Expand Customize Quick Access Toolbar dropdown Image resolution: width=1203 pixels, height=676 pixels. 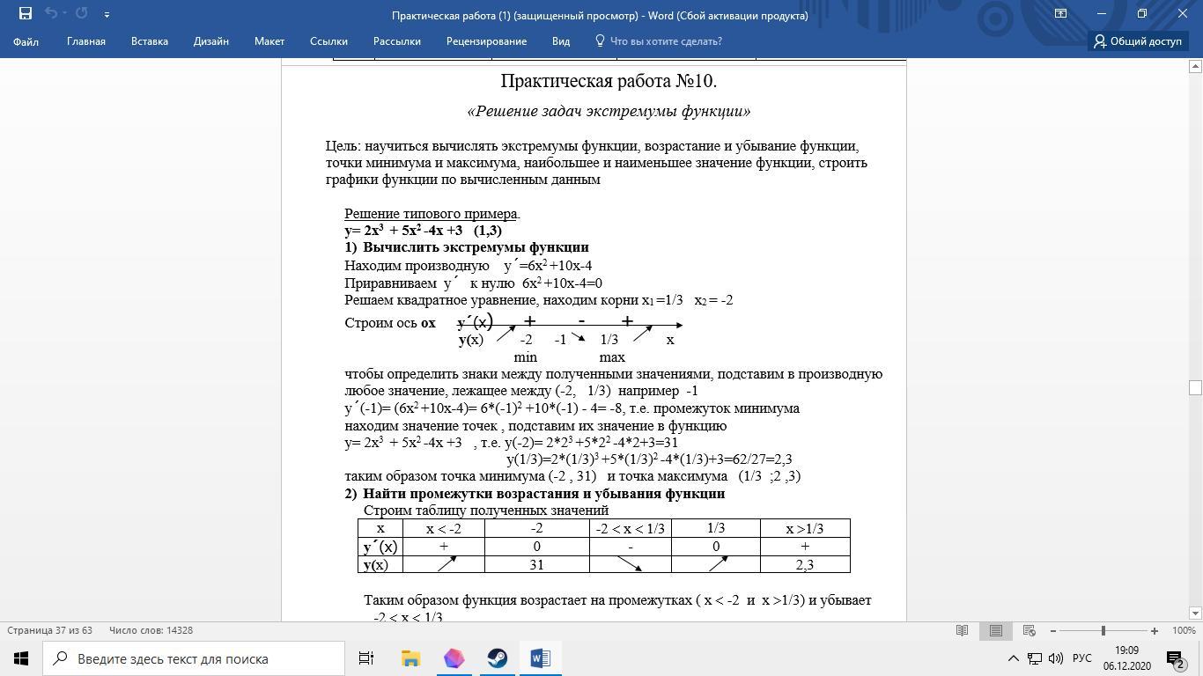107,14
